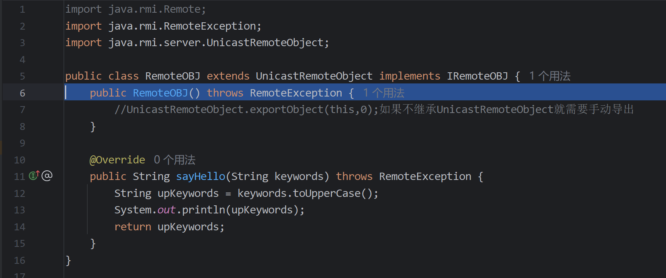
Task: Click the RemoteOBJ constructor name on line 6
Action: (160, 93)
